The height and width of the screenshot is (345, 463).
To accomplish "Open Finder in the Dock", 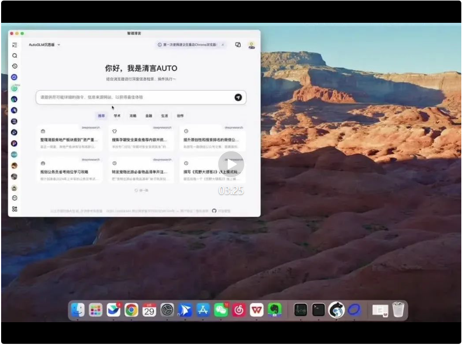I will coord(77,310).
